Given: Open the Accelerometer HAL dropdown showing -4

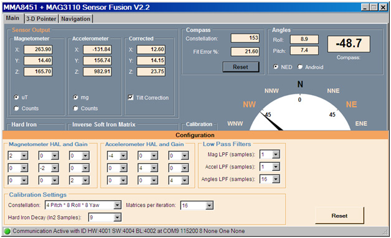Looking at the screenshot, I should [123, 156].
